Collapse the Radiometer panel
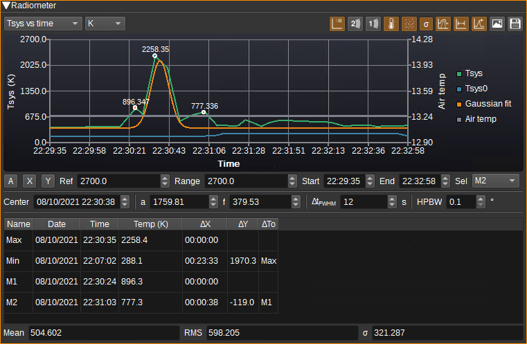The image size is (527, 344). pyautogui.click(x=6, y=6)
